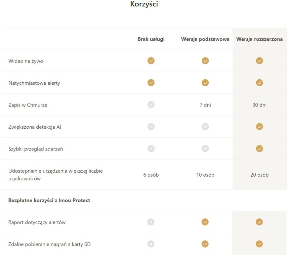Toggle the X icon for Zwiększona detekcja AI in Wersja podstawowa

click(x=205, y=127)
